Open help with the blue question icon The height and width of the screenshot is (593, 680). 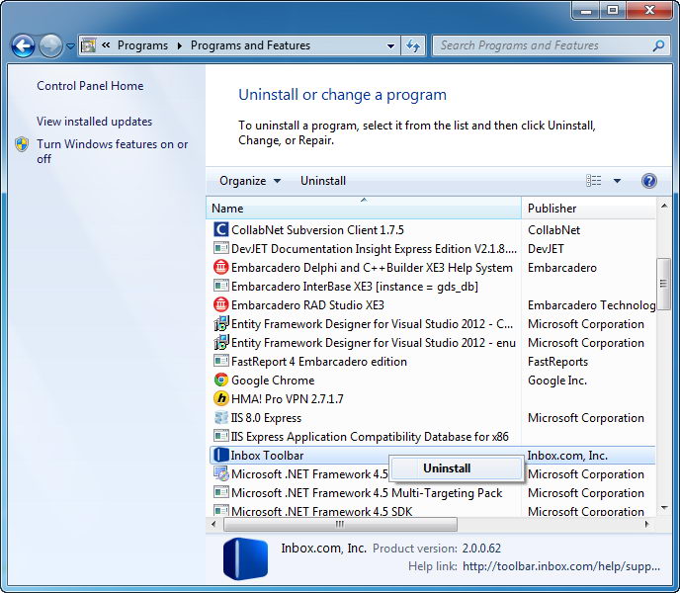click(x=648, y=181)
